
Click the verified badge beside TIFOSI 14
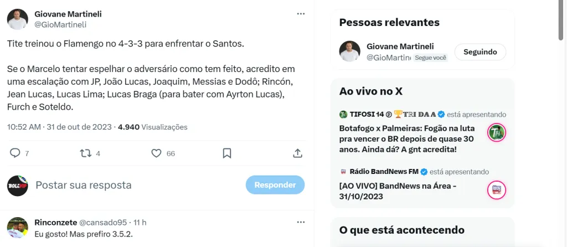click(441, 115)
